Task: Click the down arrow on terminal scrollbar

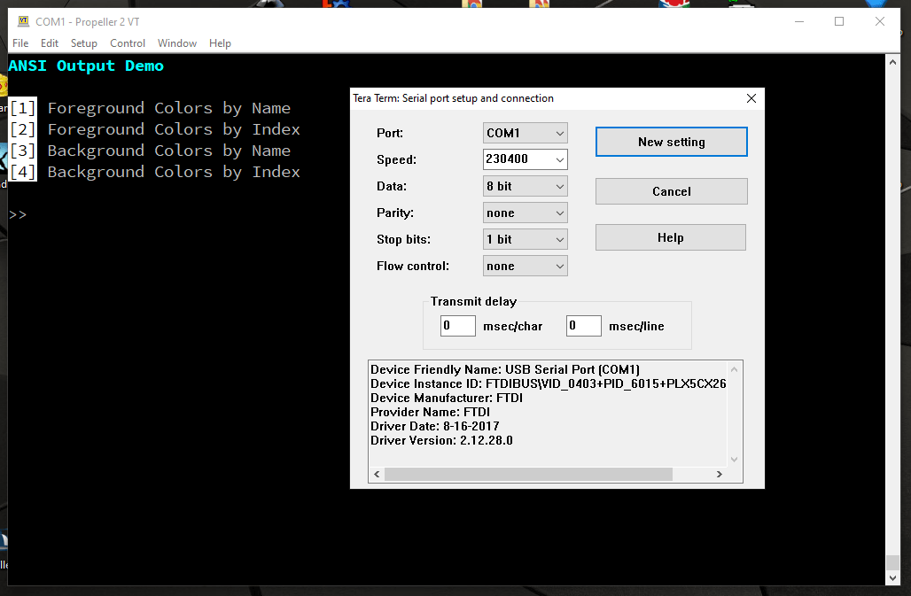Action: (893, 577)
